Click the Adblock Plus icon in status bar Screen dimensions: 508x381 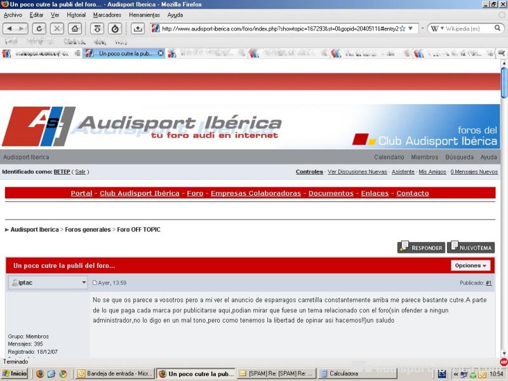[x=504, y=361]
